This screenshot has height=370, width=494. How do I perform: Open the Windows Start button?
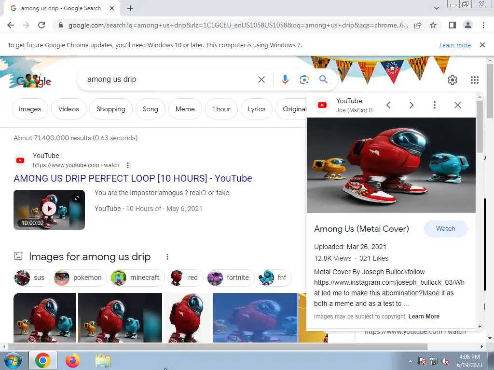(13, 361)
